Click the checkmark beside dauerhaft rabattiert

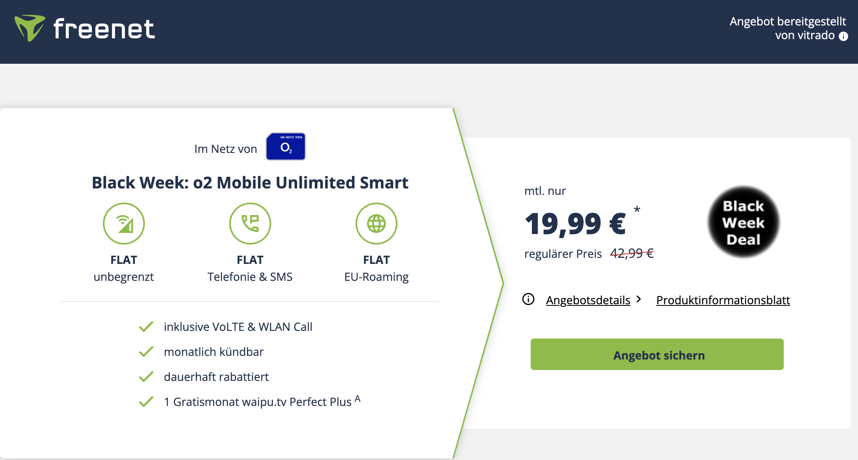[147, 376]
